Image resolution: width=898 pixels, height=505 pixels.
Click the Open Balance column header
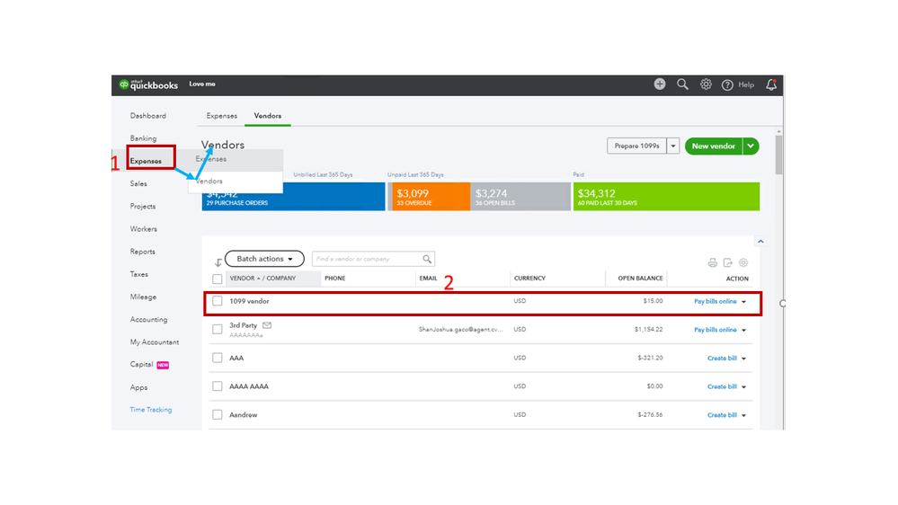coord(640,279)
